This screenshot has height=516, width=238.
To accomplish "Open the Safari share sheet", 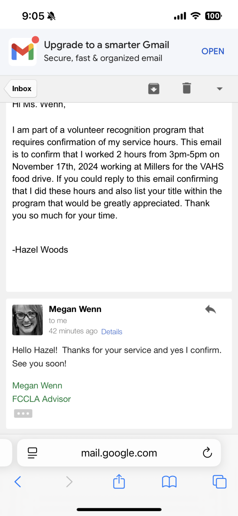I will (x=119, y=481).
